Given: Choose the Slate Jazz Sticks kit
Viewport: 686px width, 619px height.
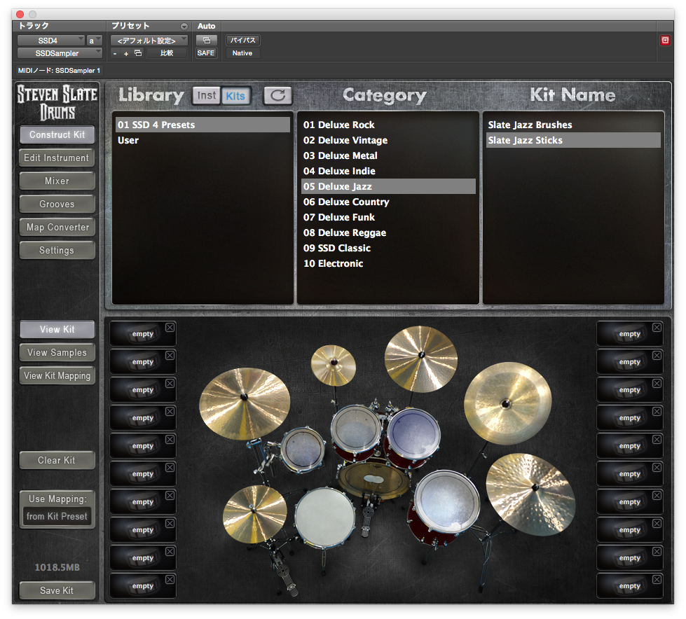Looking at the screenshot, I should point(574,140).
